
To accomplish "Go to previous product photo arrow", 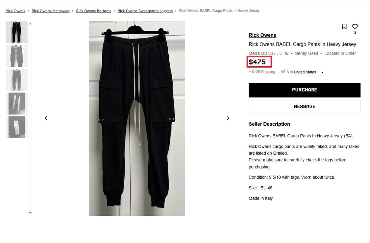I will (x=46, y=118).
